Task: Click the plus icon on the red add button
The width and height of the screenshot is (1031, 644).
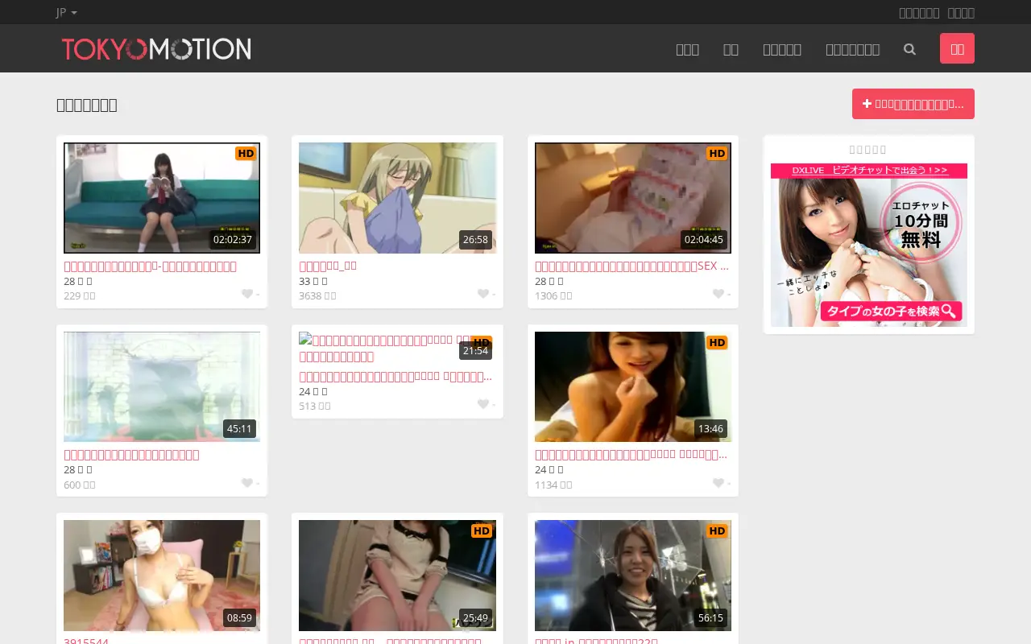Action: point(867,104)
